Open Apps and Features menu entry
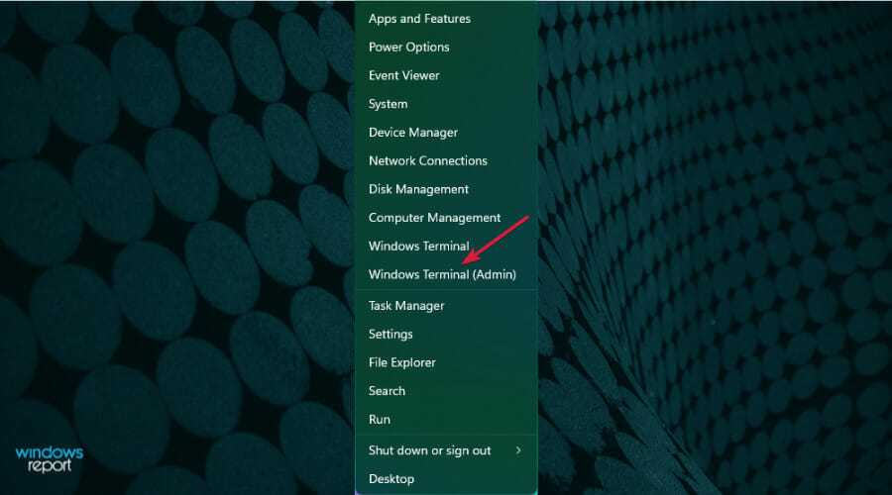The image size is (892, 495). (x=419, y=19)
